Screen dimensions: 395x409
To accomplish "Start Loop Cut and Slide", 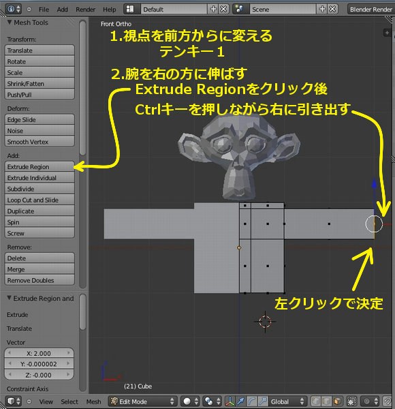I will (x=39, y=200).
